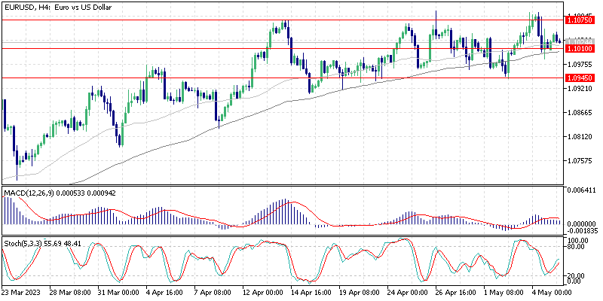
Task: Click the 24 Apr 00:00 date label
Action: point(407,292)
